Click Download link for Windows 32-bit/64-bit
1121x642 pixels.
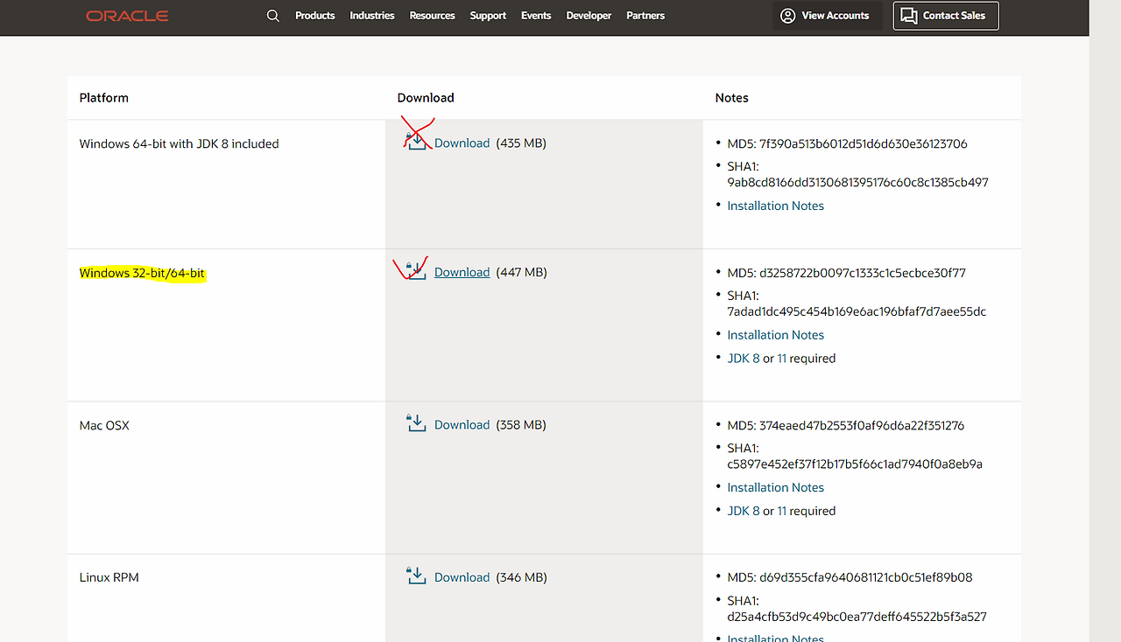[x=462, y=272]
